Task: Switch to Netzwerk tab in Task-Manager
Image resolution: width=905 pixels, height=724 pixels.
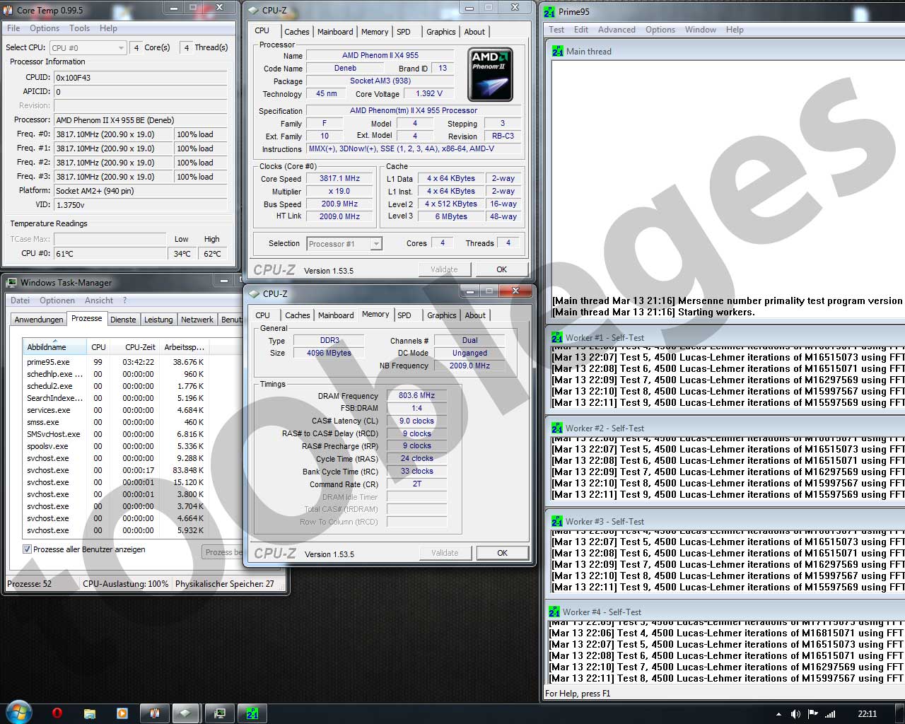Action: 197,320
